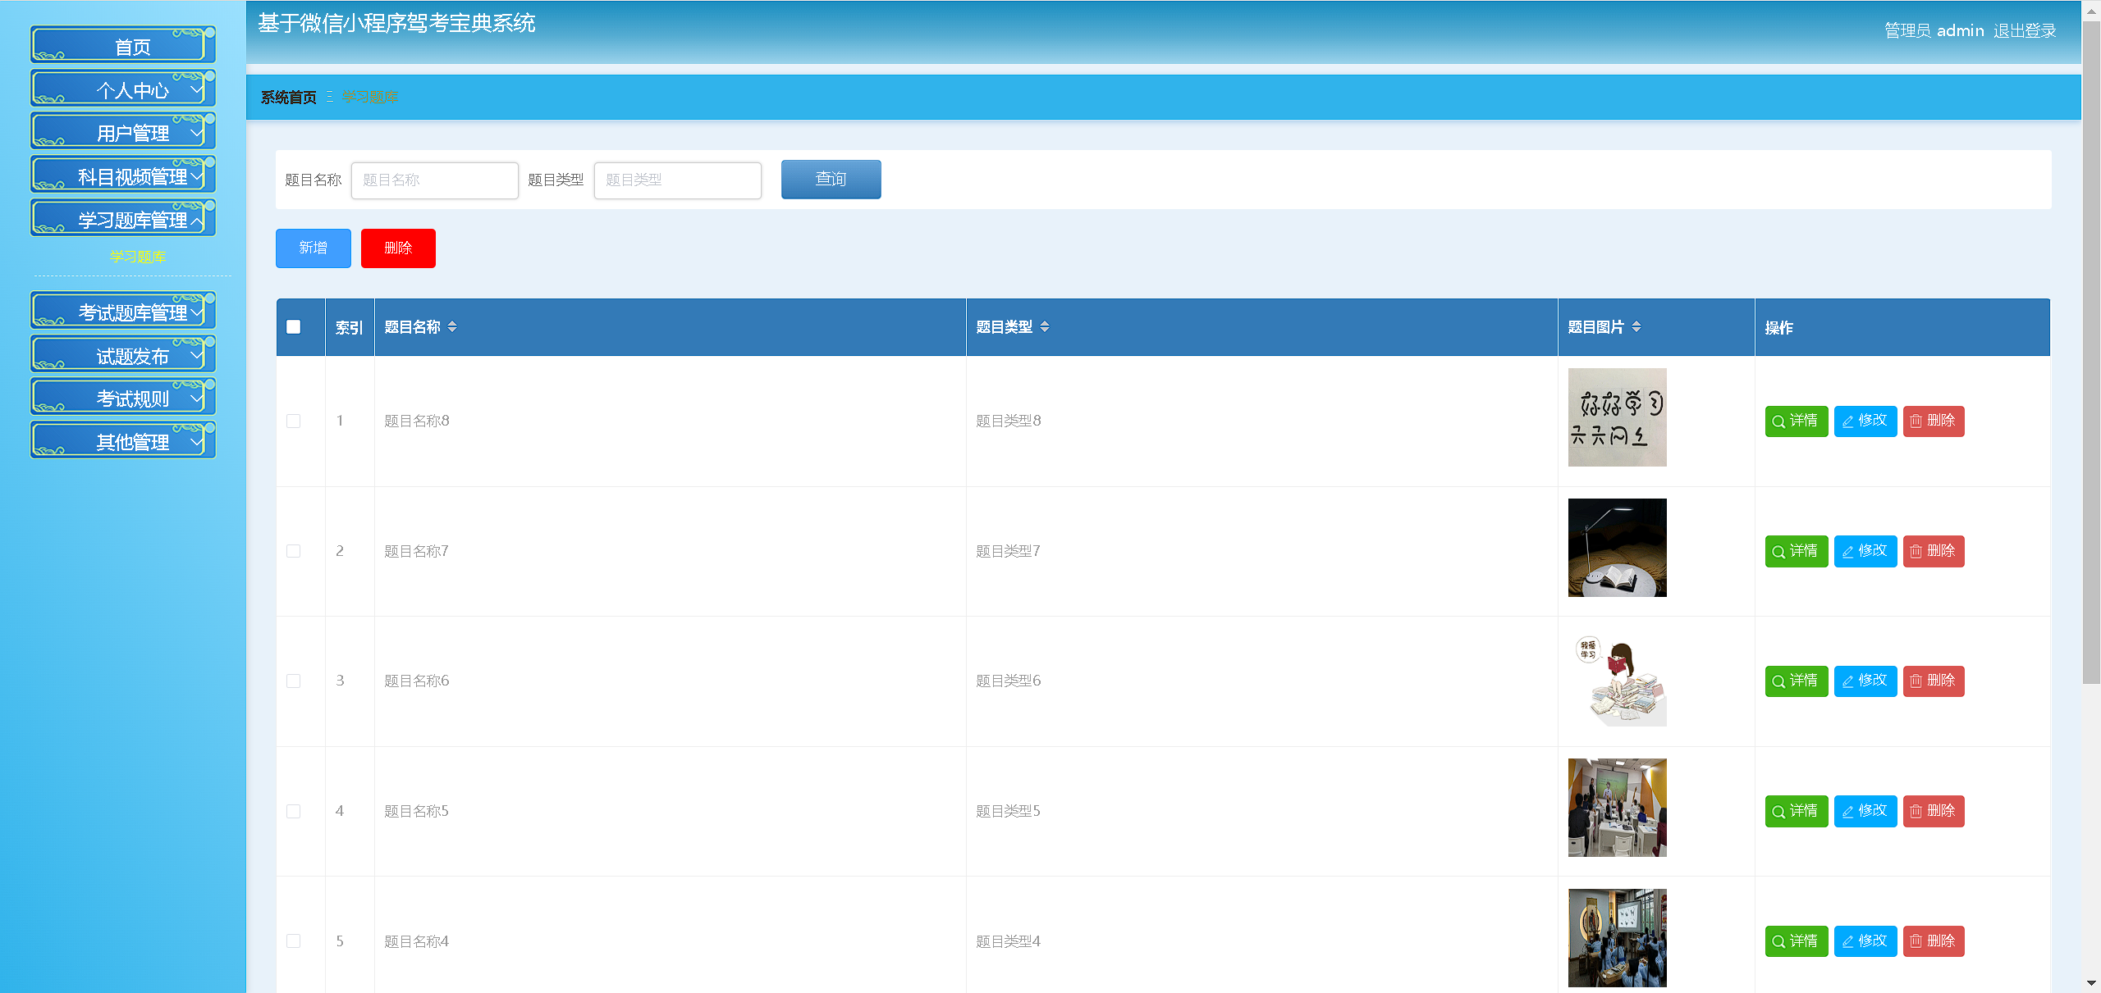Click the blue 新增 button
The width and height of the screenshot is (2101, 993).
tap(313, 248)
